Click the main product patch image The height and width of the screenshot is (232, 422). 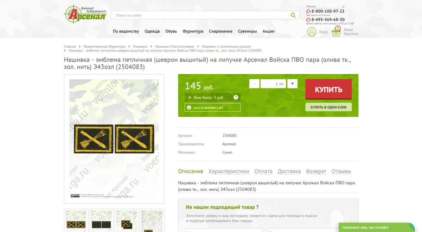click(114, 139)
